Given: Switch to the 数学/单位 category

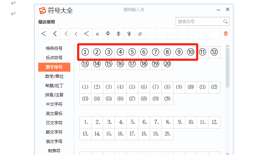Looking at the screenshot, I should tap(54, 76).
